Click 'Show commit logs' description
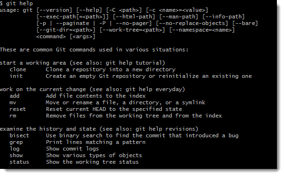Viewport: 284px width, 176px height. [73, 149]
